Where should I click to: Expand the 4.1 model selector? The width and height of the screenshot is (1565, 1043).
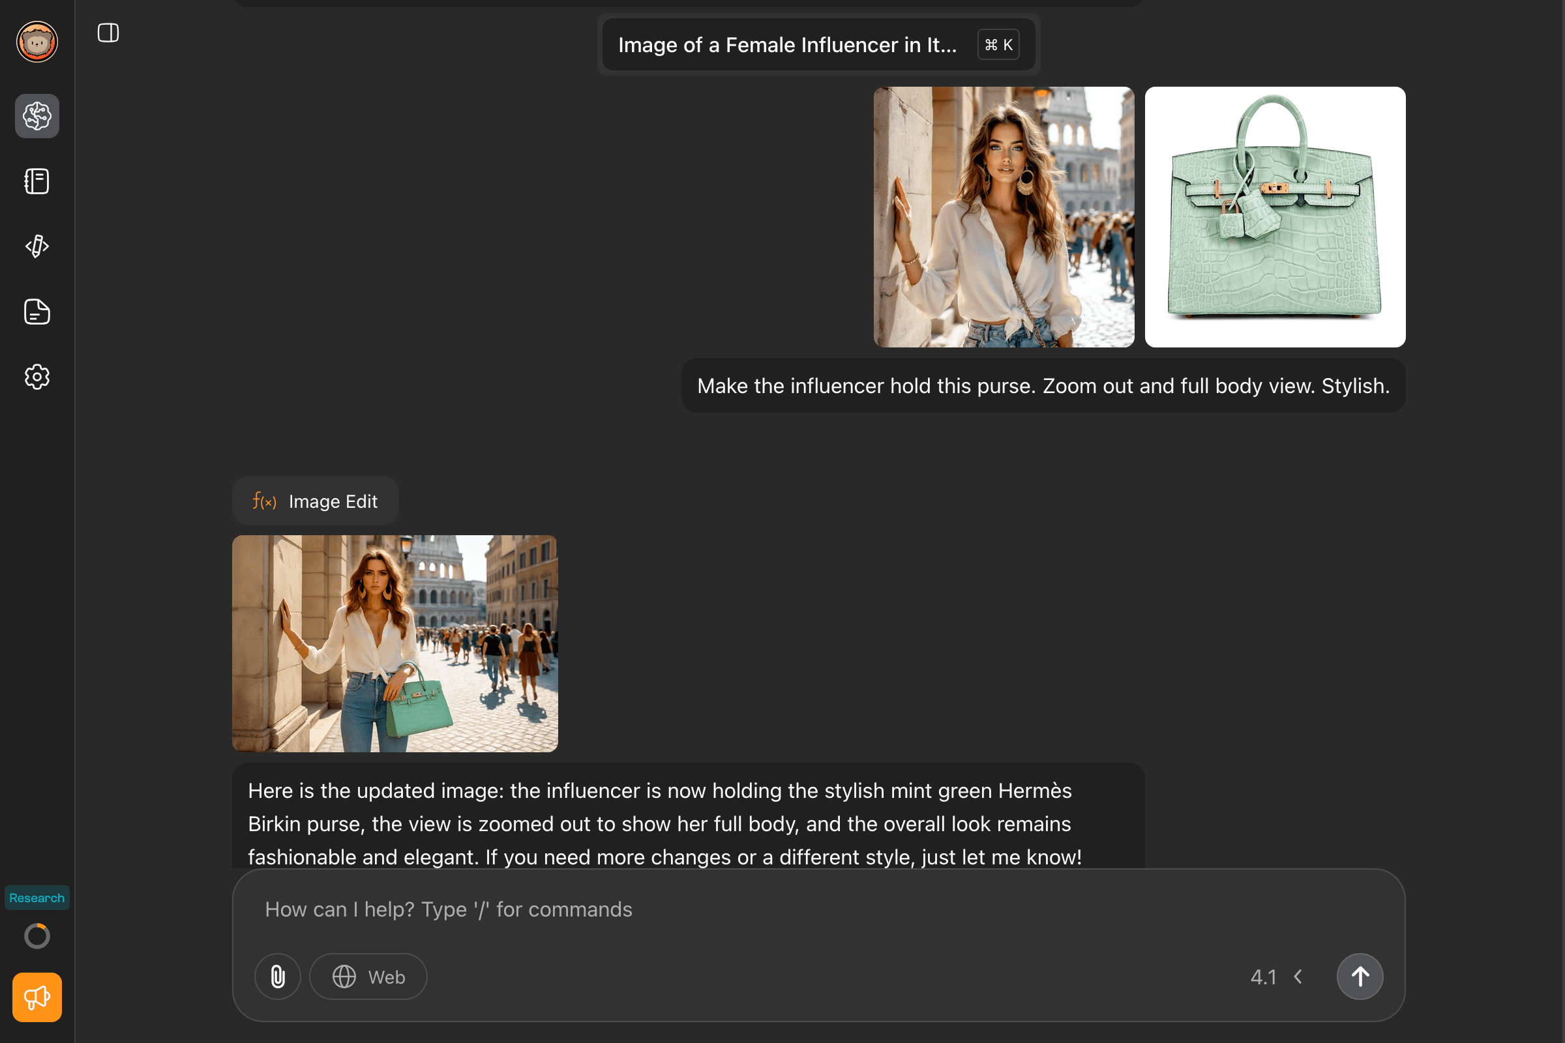point(1263,977)
